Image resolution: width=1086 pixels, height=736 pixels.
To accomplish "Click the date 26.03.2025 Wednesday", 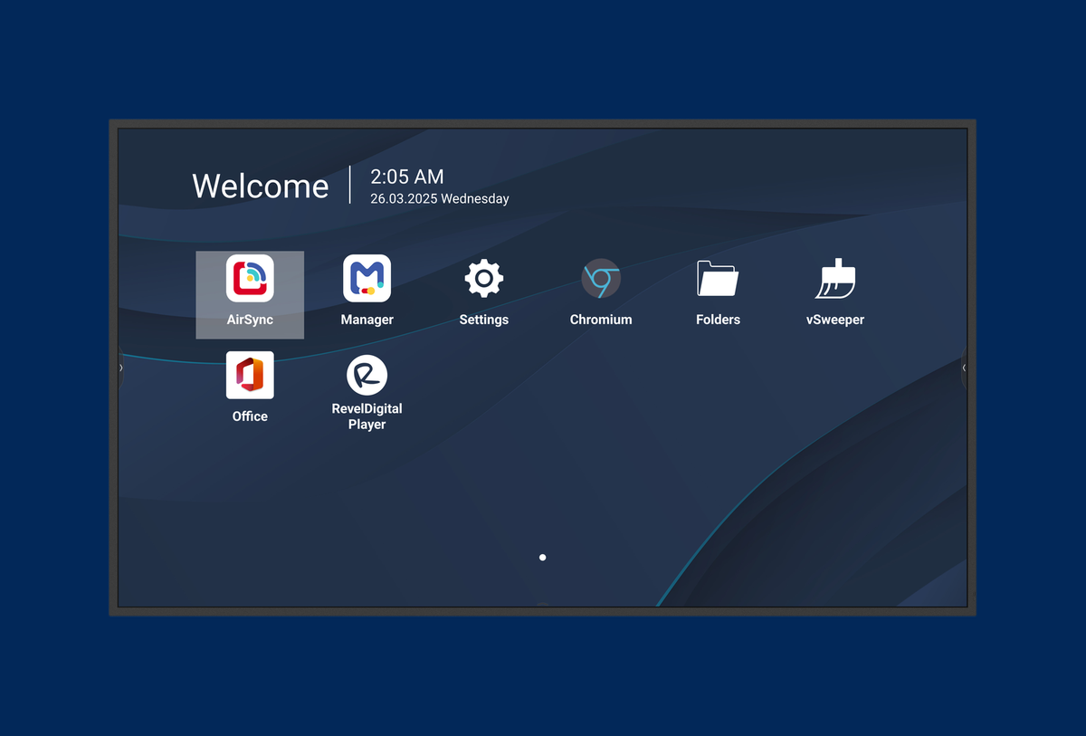I will pyautogui.click(x=440, y=199).
